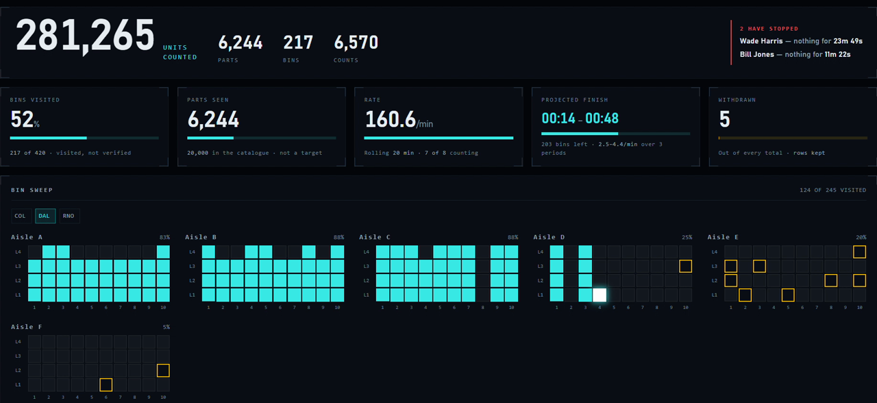
Task: Click the Withdrawn indicator bar
Action: tap(793, 138)
